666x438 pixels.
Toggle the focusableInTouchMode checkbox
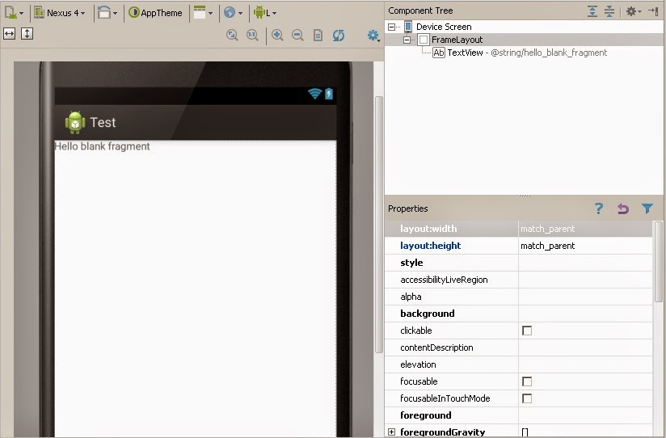pyautogui.click(x=527, y=398)
